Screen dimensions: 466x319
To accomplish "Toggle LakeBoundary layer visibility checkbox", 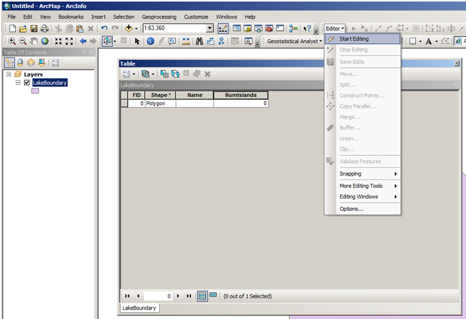I will [x=27, y=83].
